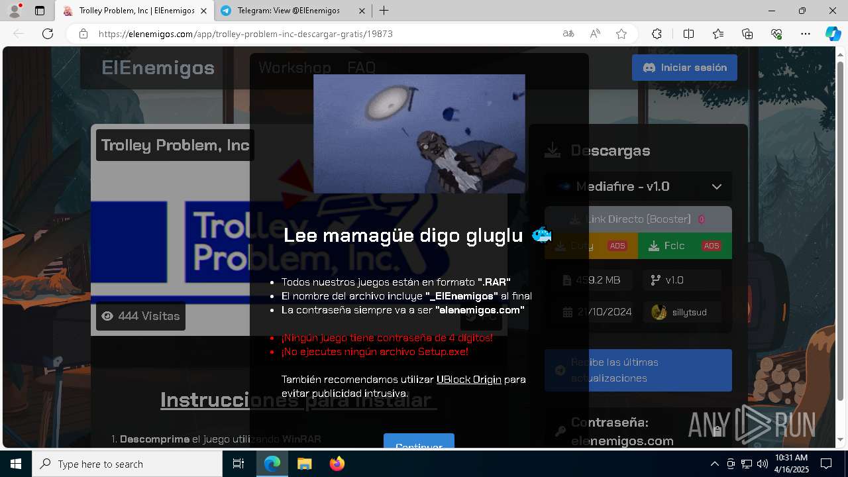Open the network status tray icon
Viewport: 848px width, 477px height.
[x=747, y=464]
